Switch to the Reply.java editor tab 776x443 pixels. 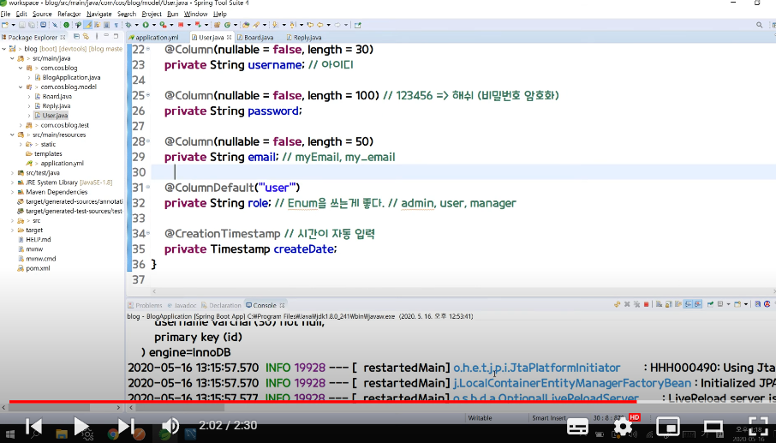pos(307,38)
